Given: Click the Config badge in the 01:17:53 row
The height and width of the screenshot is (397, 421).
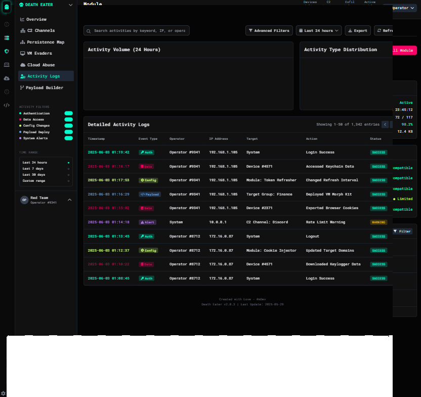Looking at the screenshot, I should pos(148,180).
